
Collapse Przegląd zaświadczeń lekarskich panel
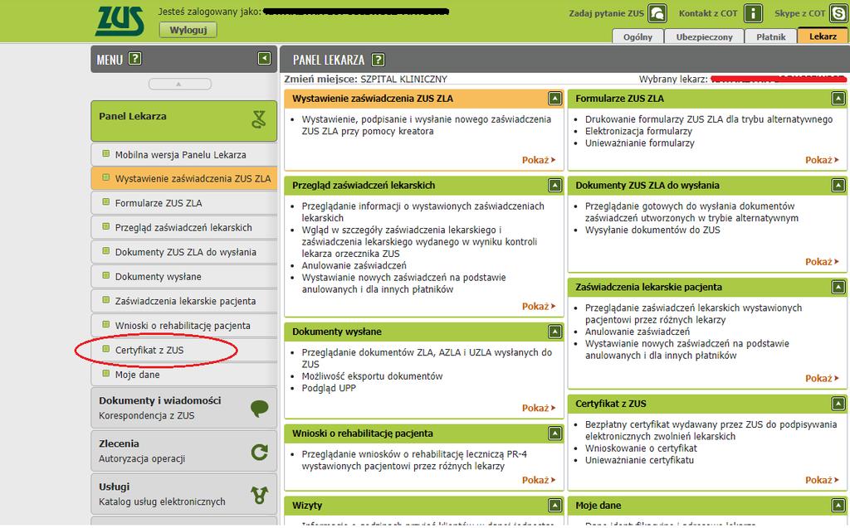click(x=554, y=185)
